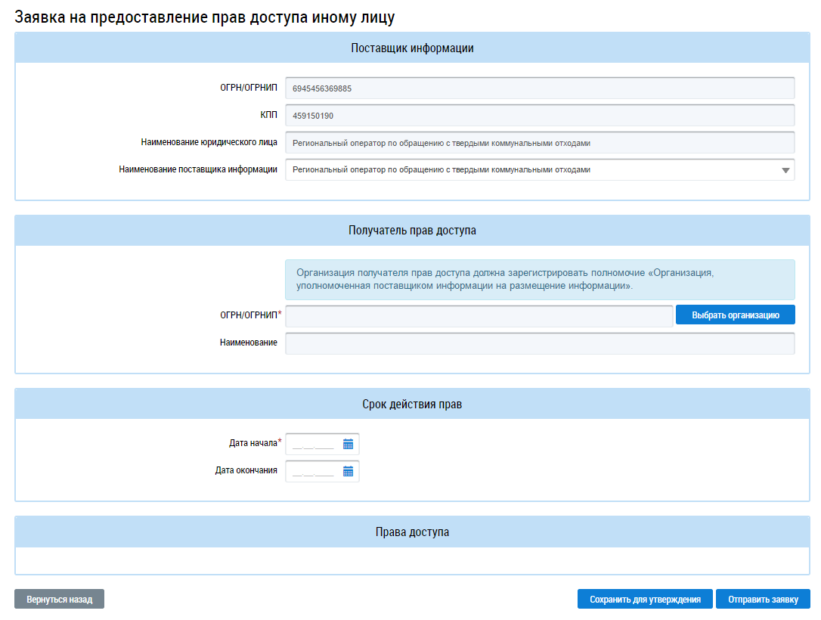Click the recipient Наименование field
Screen dimensions: 821x620
539,343
